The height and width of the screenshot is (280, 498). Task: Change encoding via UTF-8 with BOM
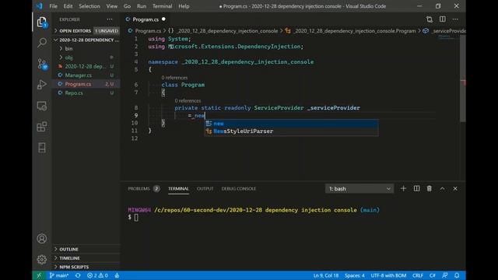(x=388, y=275)
